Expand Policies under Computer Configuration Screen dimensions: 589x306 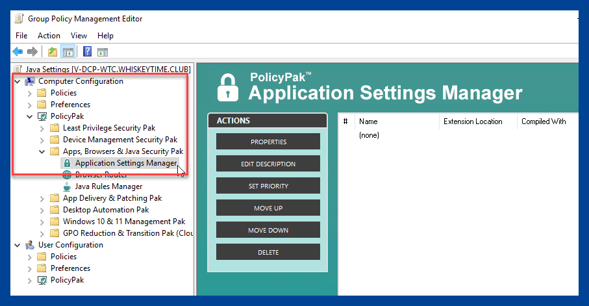coord(30,93)
